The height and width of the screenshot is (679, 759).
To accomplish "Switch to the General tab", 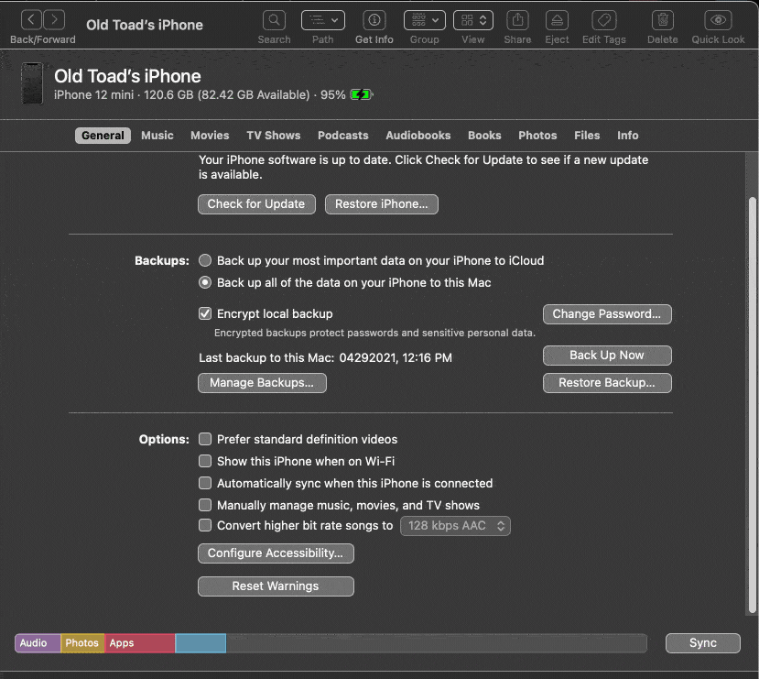I will pyautogui.click(x=103, y=136).
